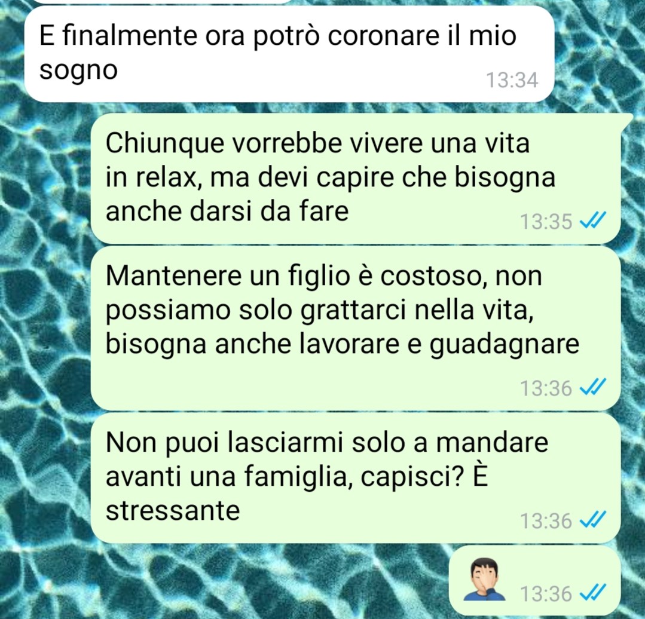Viewport: 645px width, 619px height.
Task: Click the 13:35 timestamp on sent message
Action: [546, 222]
